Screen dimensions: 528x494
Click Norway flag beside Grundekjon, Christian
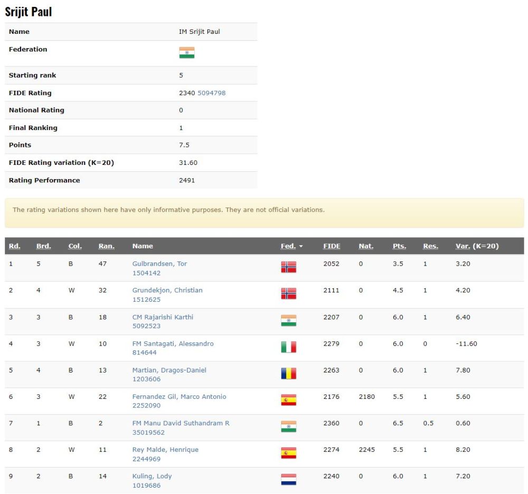[288, 294]
